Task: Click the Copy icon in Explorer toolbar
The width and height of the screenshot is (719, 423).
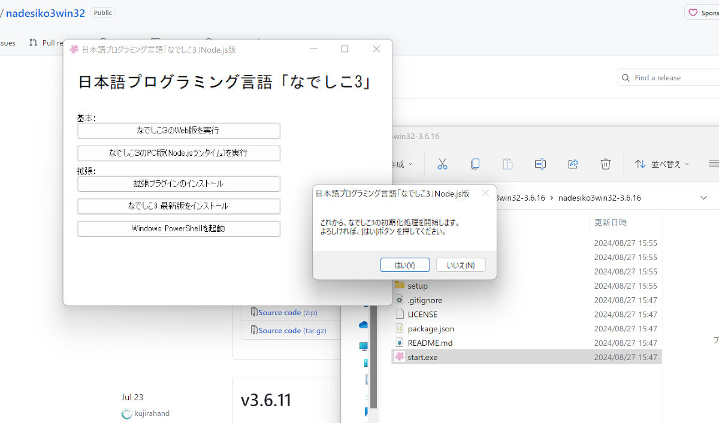Action: [475, 164]
